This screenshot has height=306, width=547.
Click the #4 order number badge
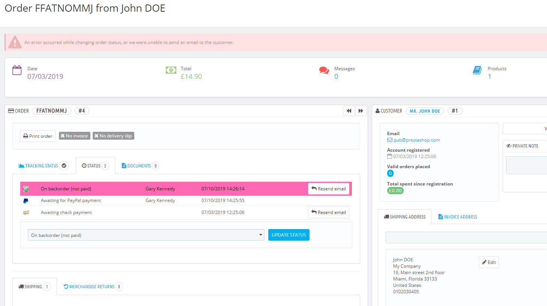[x=82, y=111]
